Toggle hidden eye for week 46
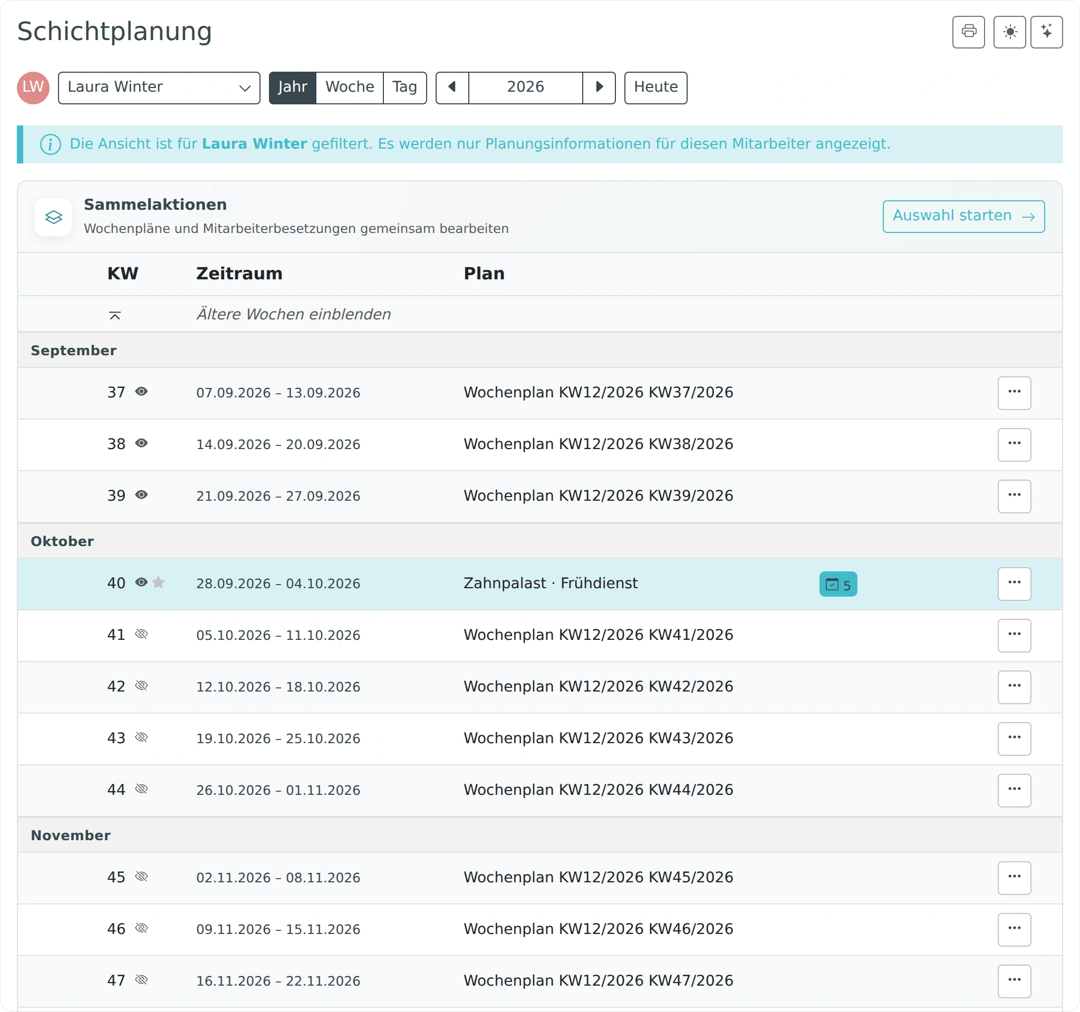Screen dimensions: 1080x1012 coord(141,928)
